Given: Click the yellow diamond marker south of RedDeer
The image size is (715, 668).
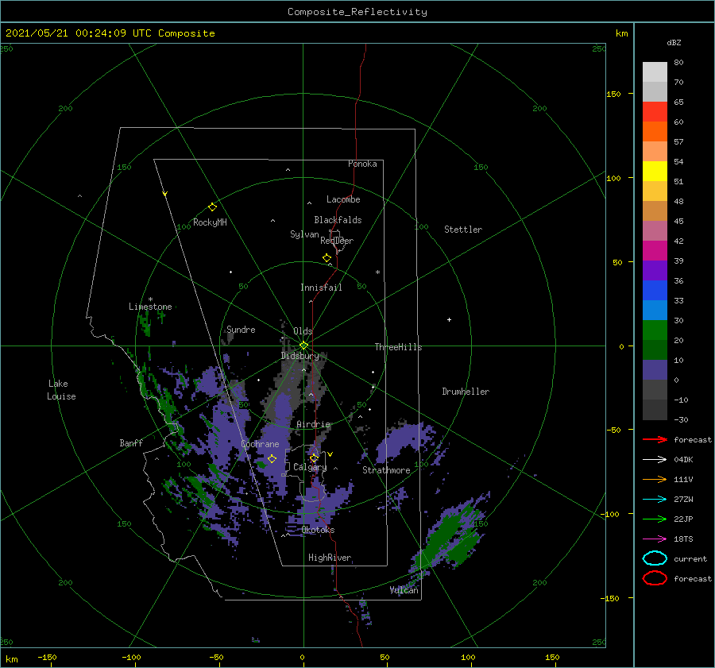Looking at the screenshot, I should pyautogui.click(x=327, y=258).
